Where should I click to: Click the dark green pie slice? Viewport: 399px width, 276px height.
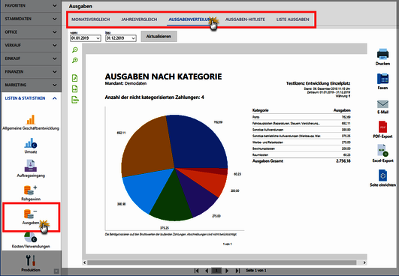coord(173,200)
